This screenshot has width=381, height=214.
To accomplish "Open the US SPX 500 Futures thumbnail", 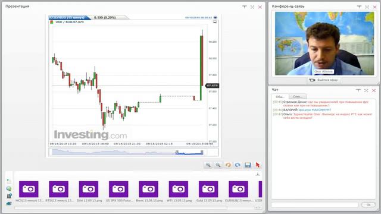I will pyautogui.click(x=118, y=189).
